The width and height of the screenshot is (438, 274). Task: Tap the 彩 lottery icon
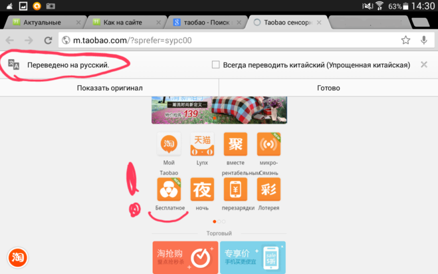pos(269,190)
